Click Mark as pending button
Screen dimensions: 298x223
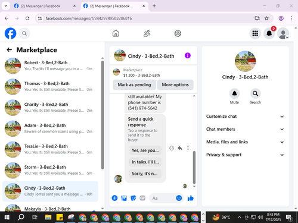(134, 84)
